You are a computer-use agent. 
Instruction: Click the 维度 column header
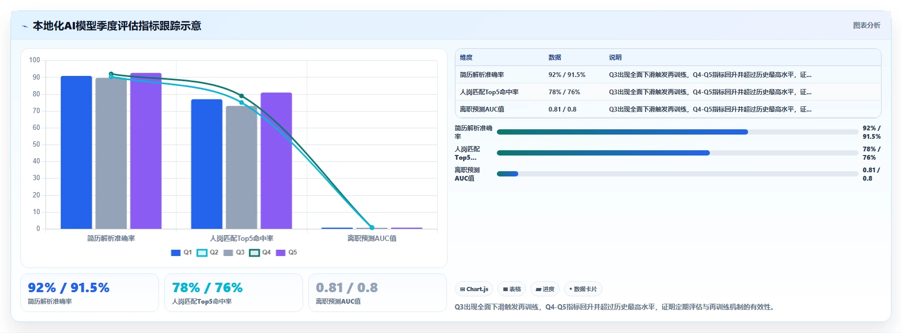[x=466, y=58]
